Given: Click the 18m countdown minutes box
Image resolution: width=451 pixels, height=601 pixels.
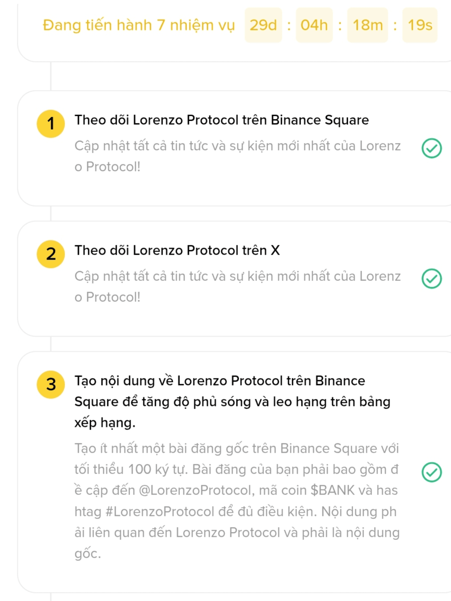Looking at the screenshot, I should click(367, 25).
